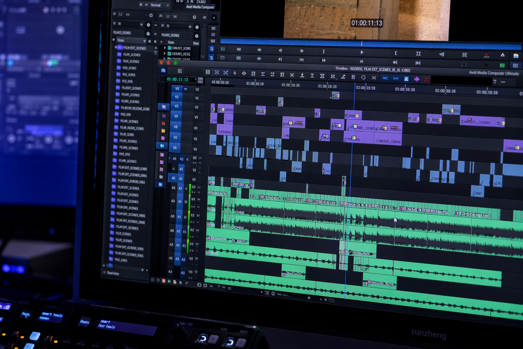Toggle the topmost V3 source track selector
Viewport: 523px width, 349px height.
pyautogui.click(x=177, y=89)
